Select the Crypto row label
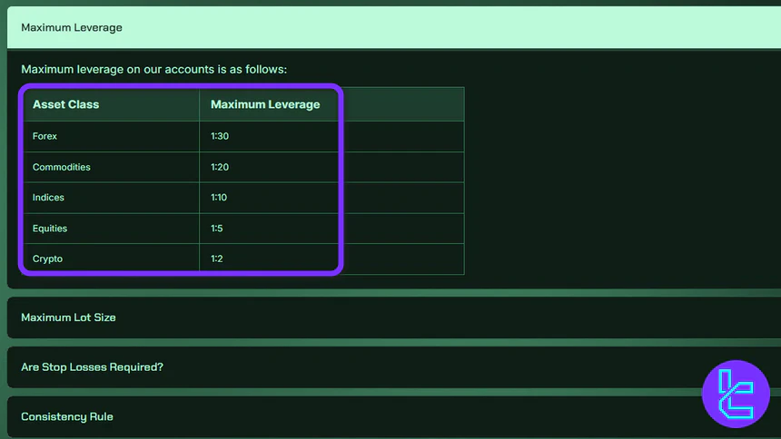 [x=47, y=259]
